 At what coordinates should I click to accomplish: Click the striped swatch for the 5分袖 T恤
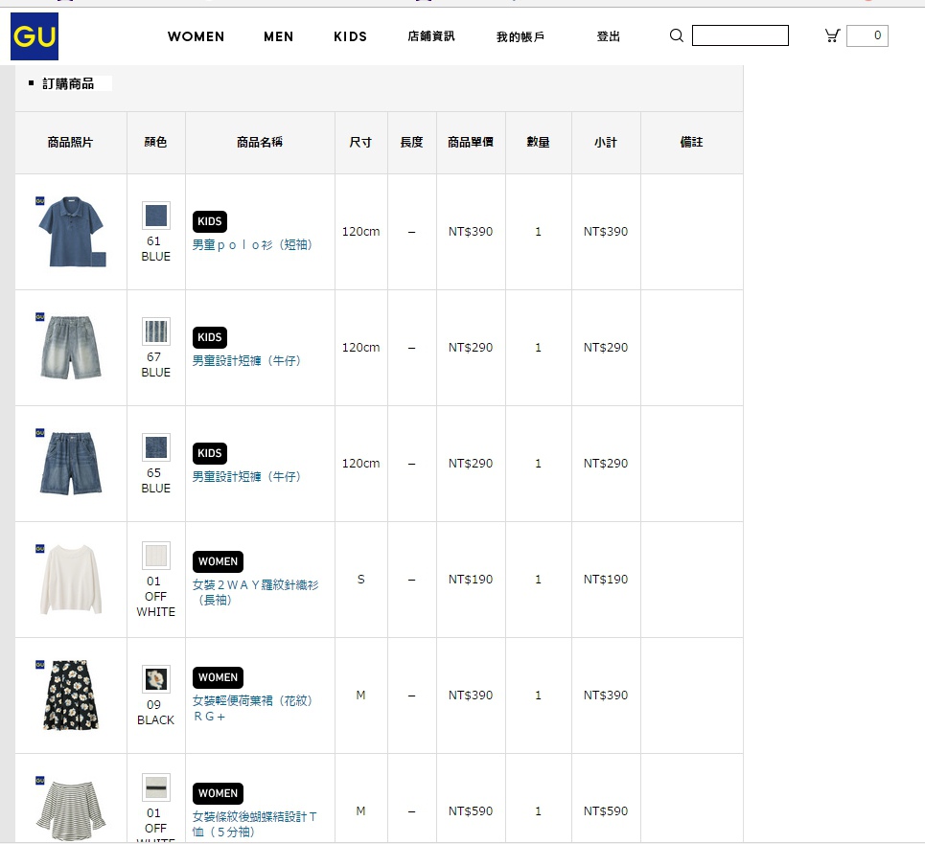pyautogui.click(x=155, y=787)
